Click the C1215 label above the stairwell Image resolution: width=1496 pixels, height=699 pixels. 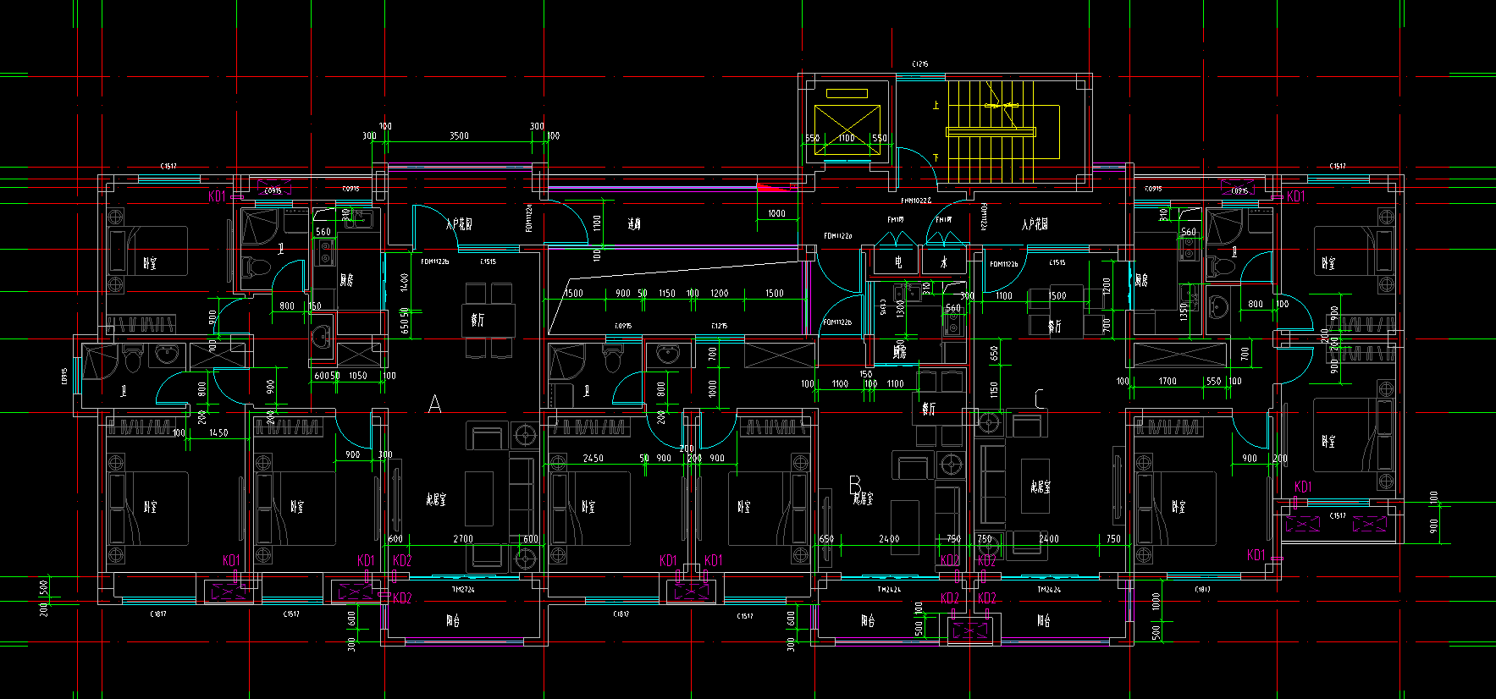pyautogui.click(x=920, y=64)
